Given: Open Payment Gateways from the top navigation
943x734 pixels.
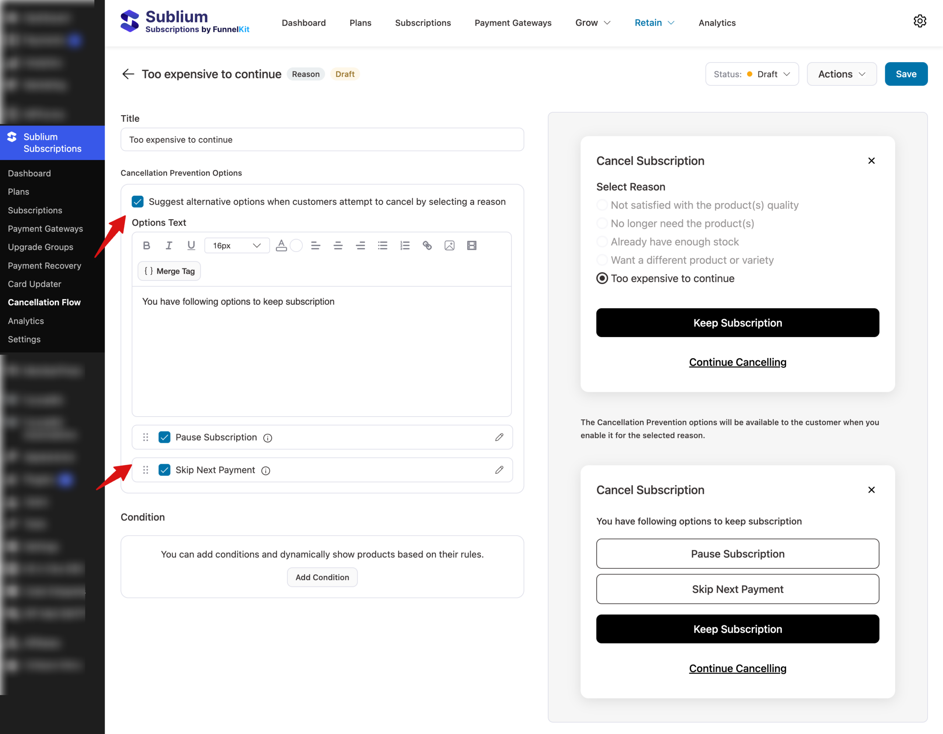Looking at the screenshot, I should click(513, 23).
